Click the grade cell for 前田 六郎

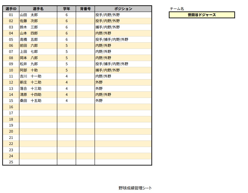pyautogui.click(x=66, y=46)
